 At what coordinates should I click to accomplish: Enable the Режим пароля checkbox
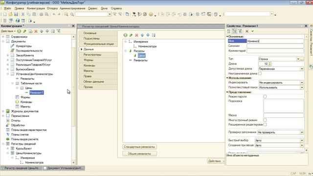pyautogui.click(x=265, y=96)
